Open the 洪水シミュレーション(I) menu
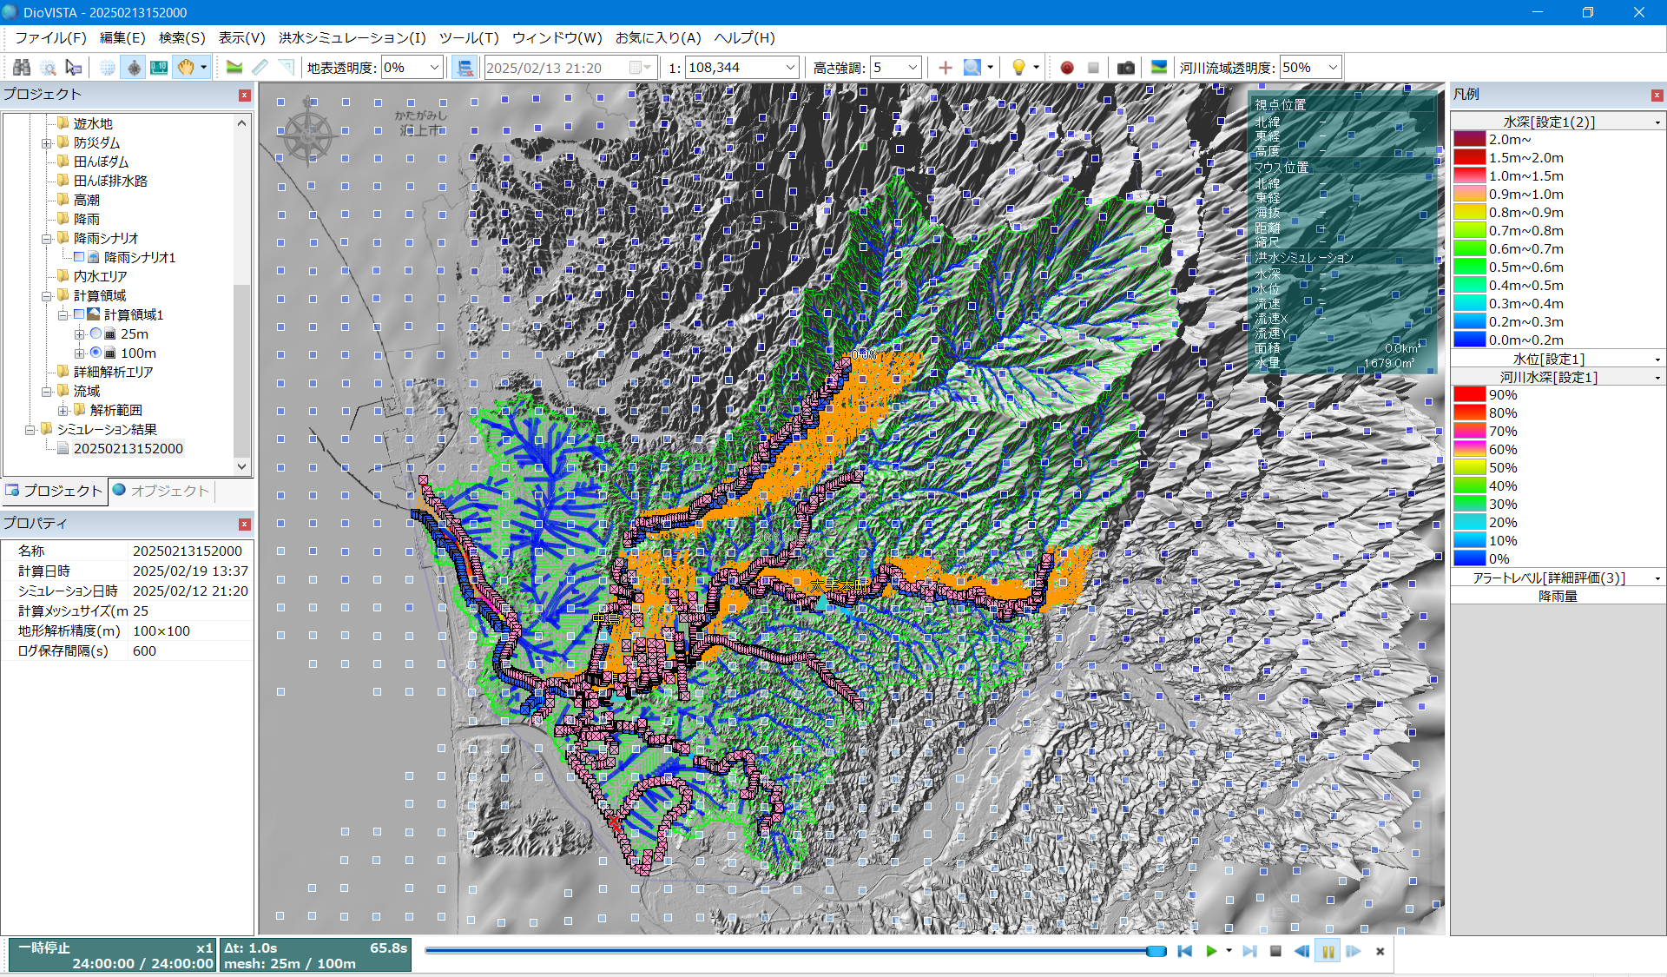1667x977 pixels. tap(352, 37)
